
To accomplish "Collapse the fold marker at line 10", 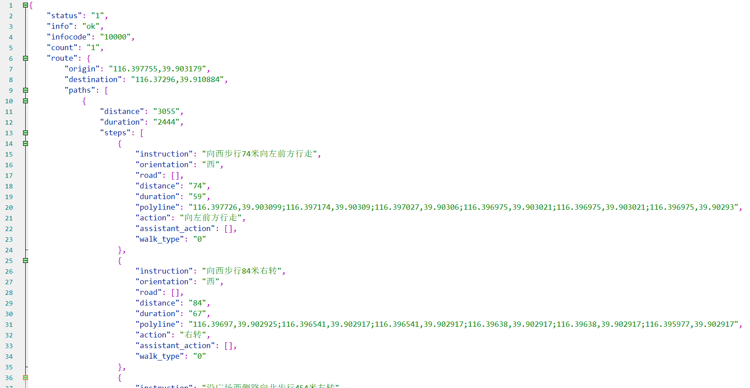I will [x=25, y=101].
